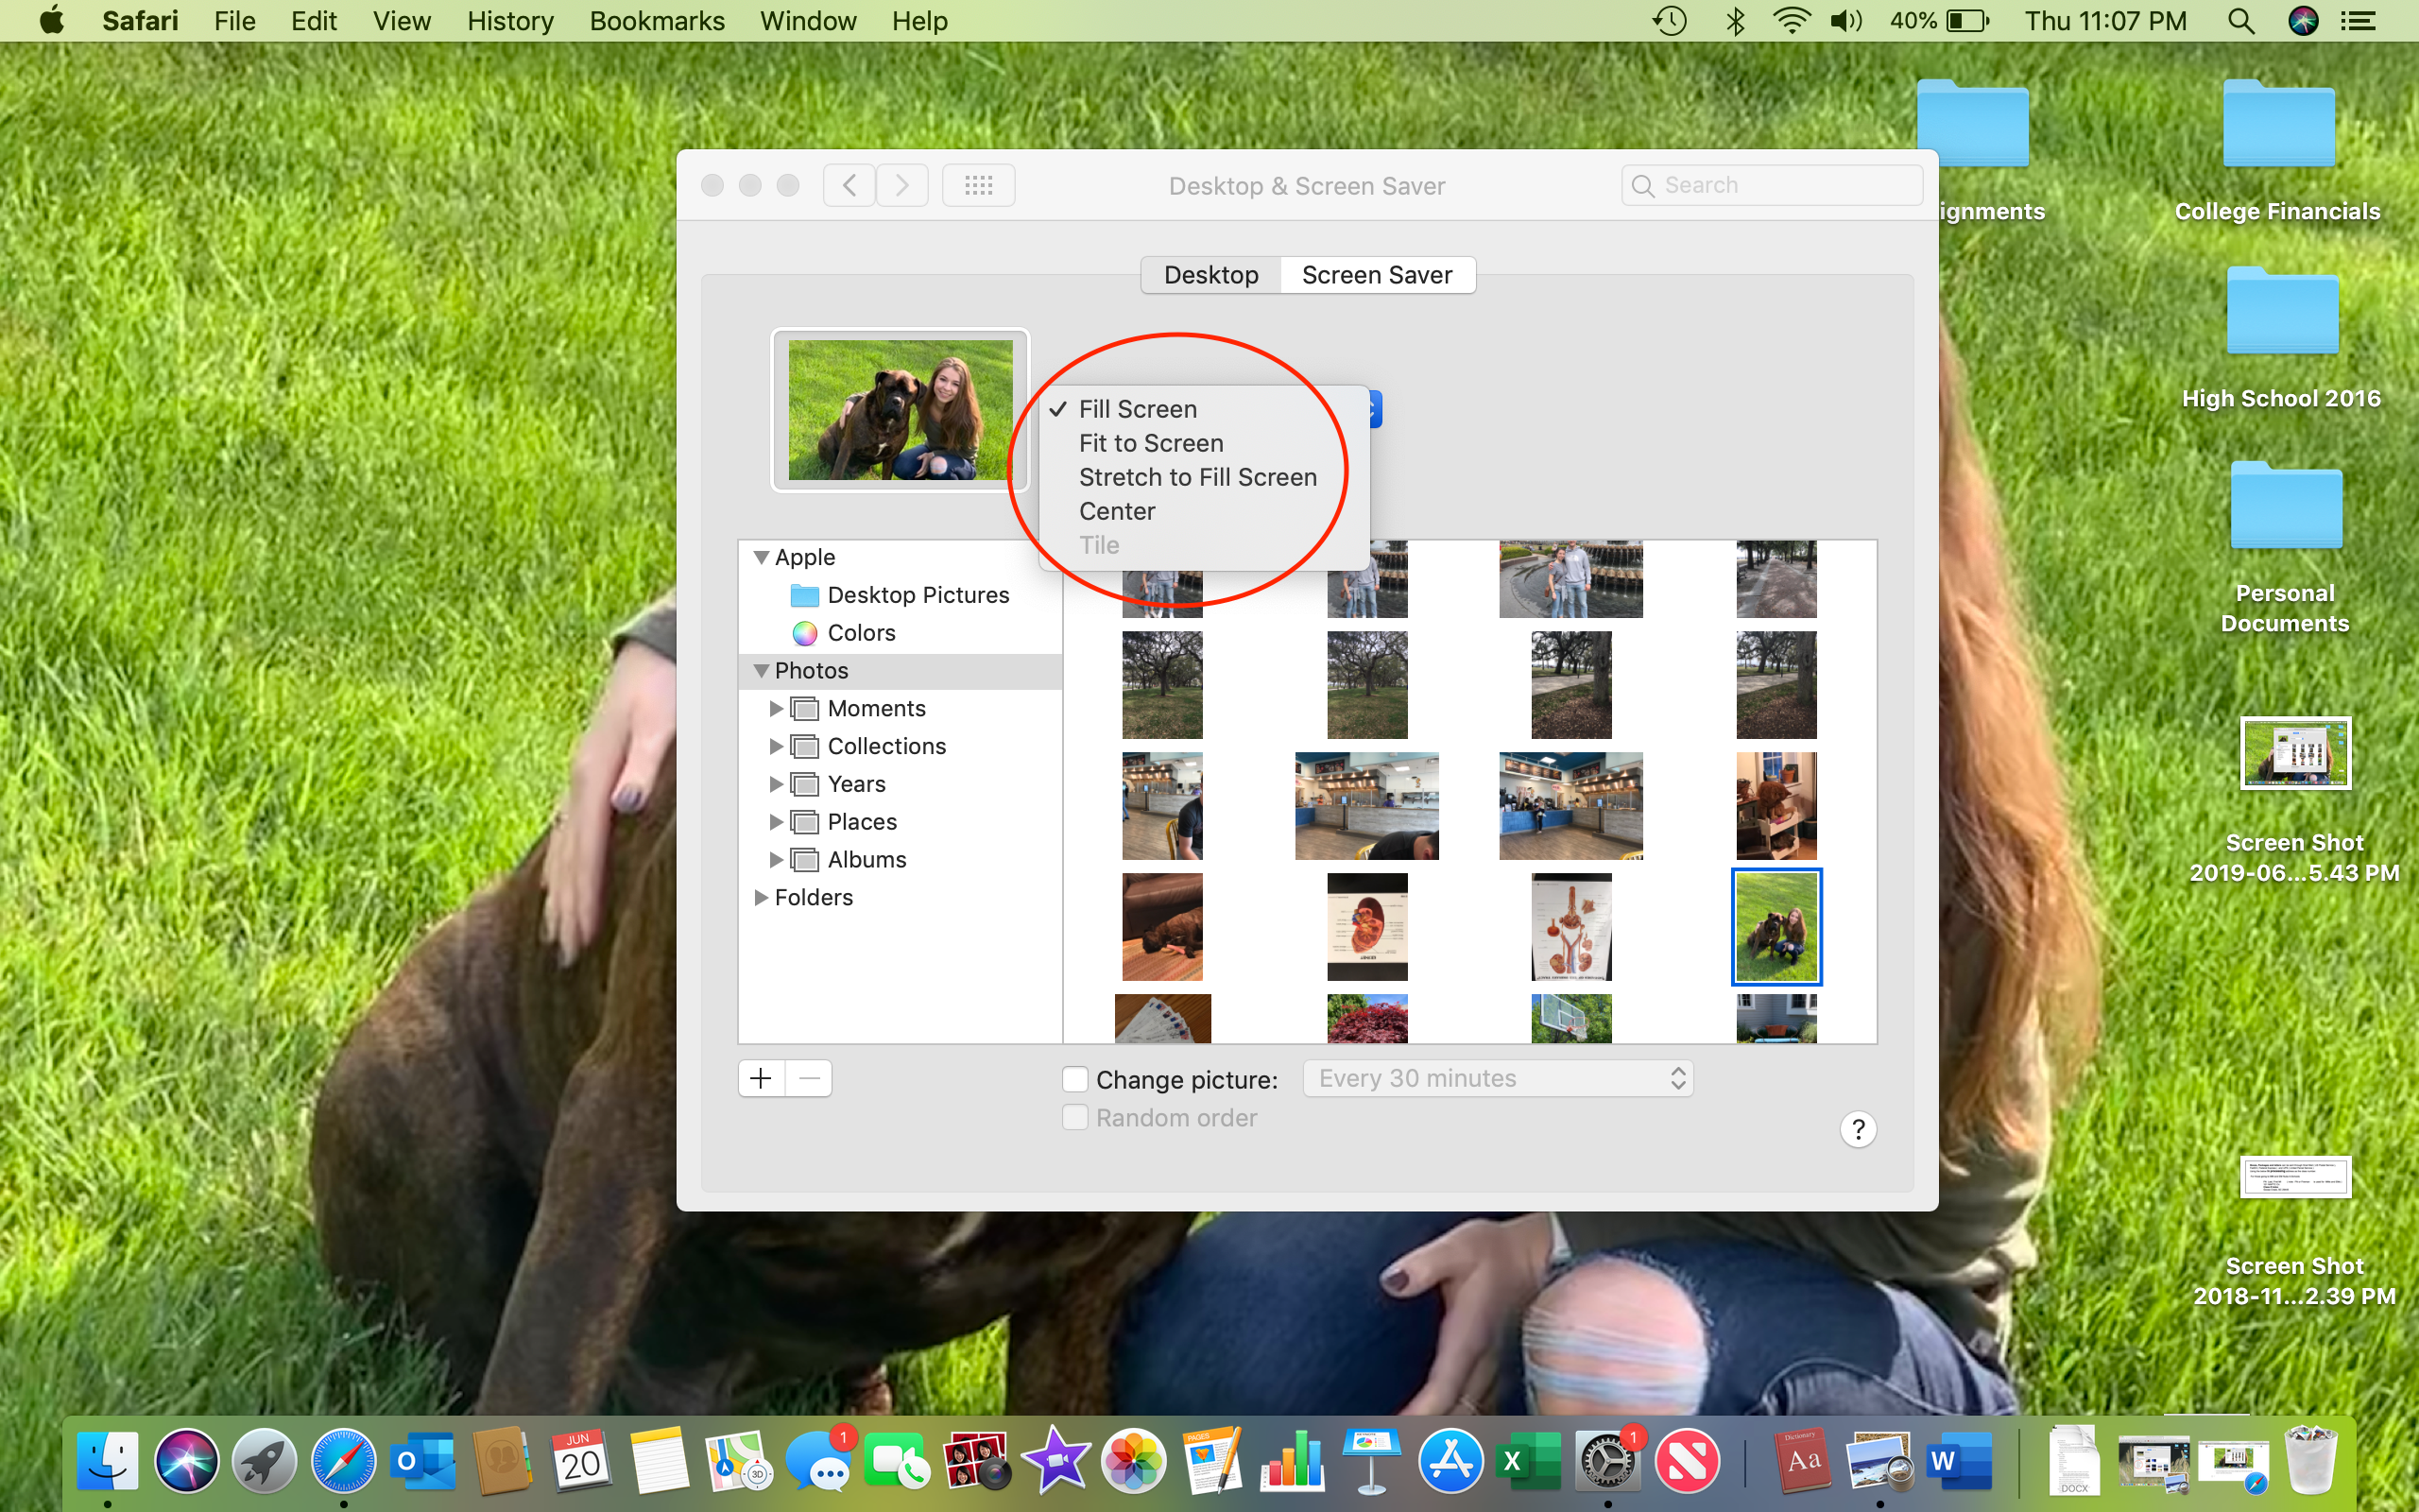Choose Stretch to Fill Screen option

click(x=1197, y=477)
